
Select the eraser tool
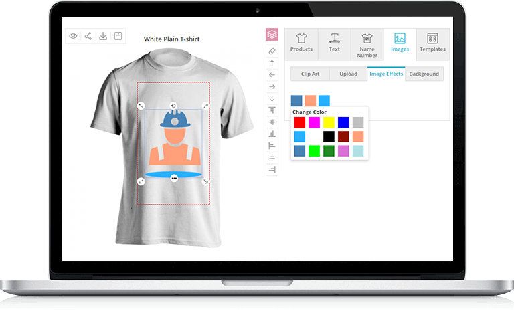pyautogui.click(x=272, y=51)
